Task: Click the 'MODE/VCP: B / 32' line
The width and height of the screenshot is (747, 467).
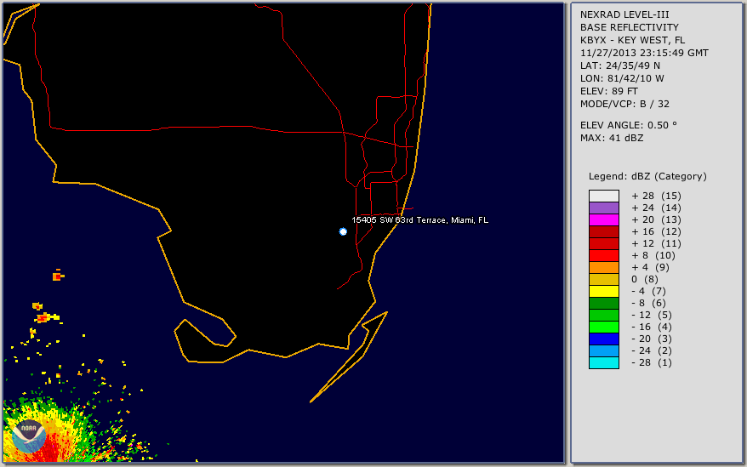Action: coord(624,104)
